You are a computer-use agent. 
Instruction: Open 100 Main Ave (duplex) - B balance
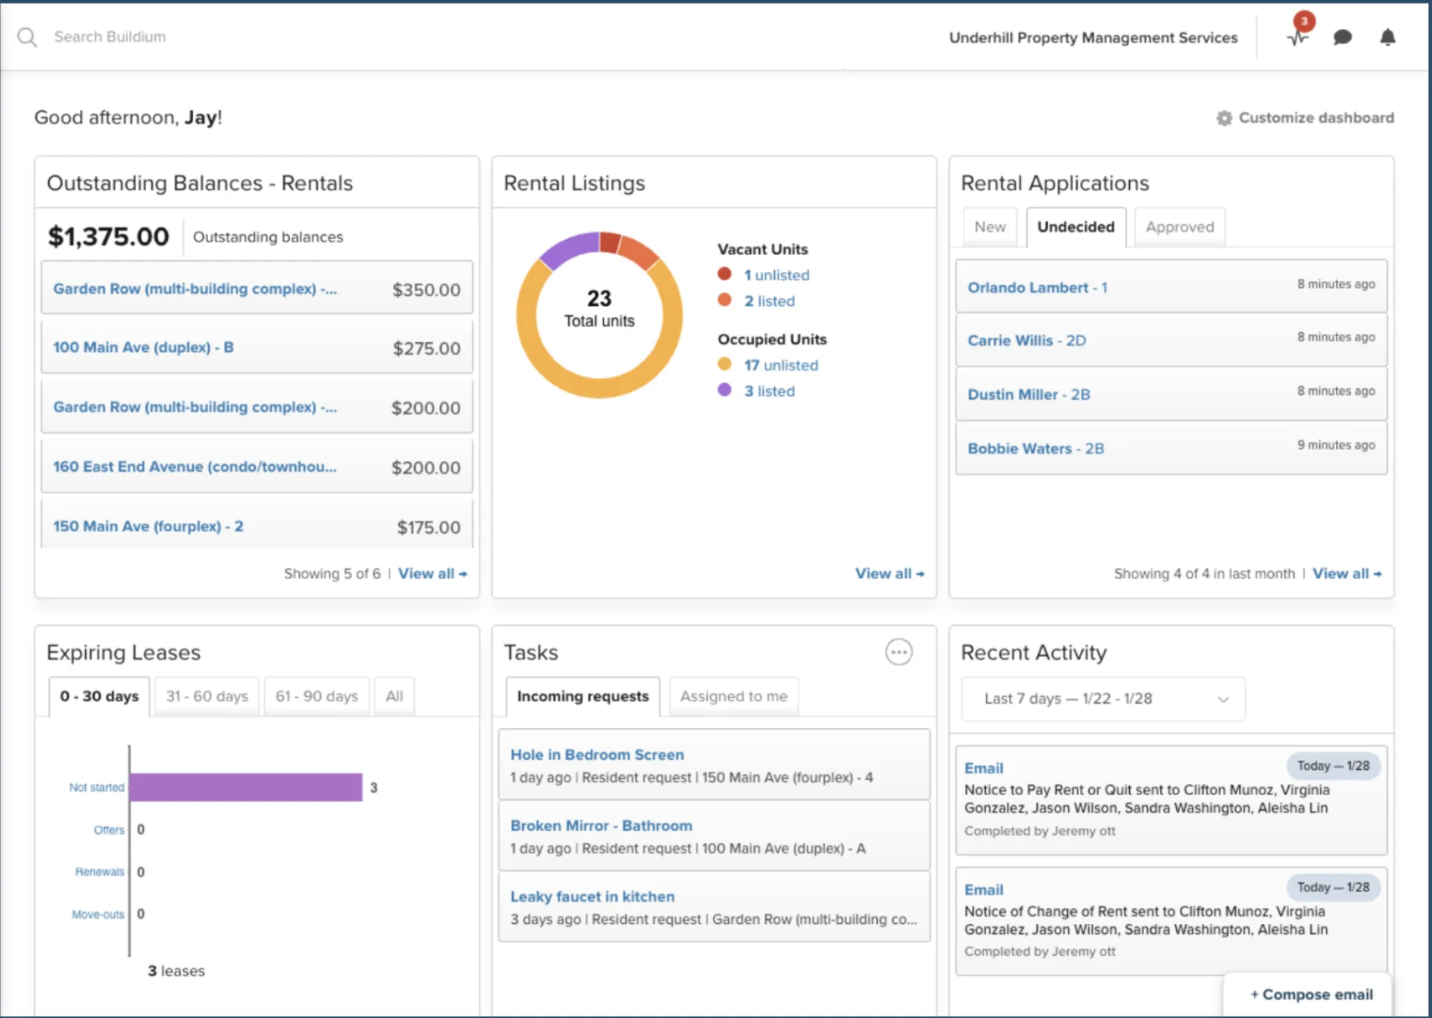(257, 347)
